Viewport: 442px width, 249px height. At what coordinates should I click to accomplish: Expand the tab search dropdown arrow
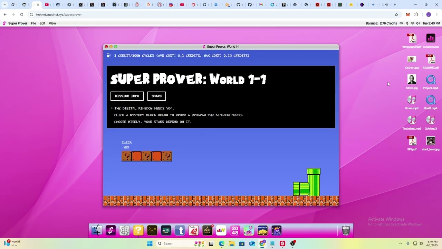[4, 4]
